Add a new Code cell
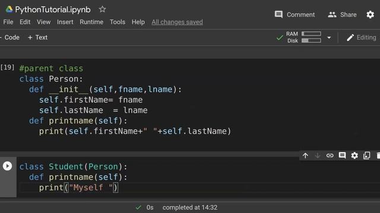 pyautogui.click(x=9, y=37)
